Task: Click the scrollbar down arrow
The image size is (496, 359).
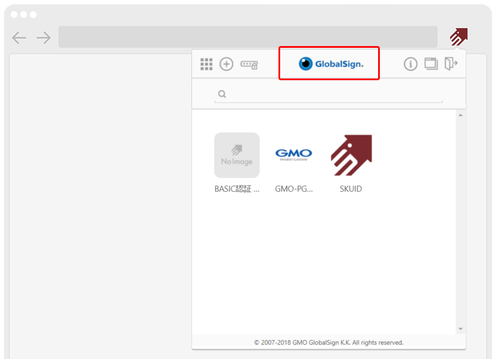Action: (461, 329)
